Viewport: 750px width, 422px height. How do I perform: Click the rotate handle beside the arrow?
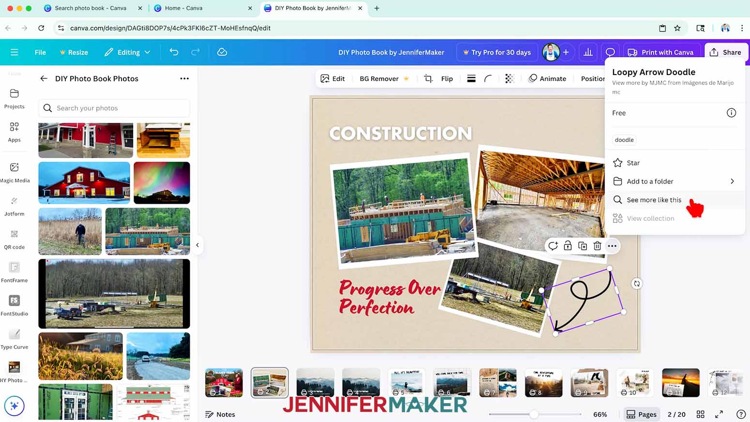[637, 284]
